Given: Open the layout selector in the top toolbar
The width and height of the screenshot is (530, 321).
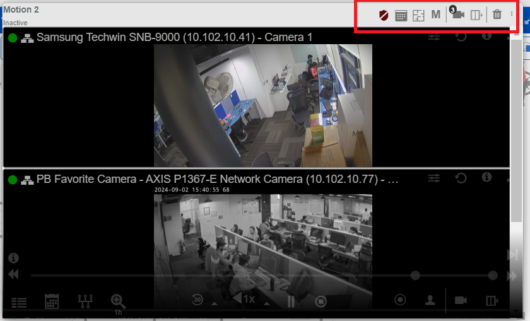Looking at the screenshot, I should tap(476, 15).
